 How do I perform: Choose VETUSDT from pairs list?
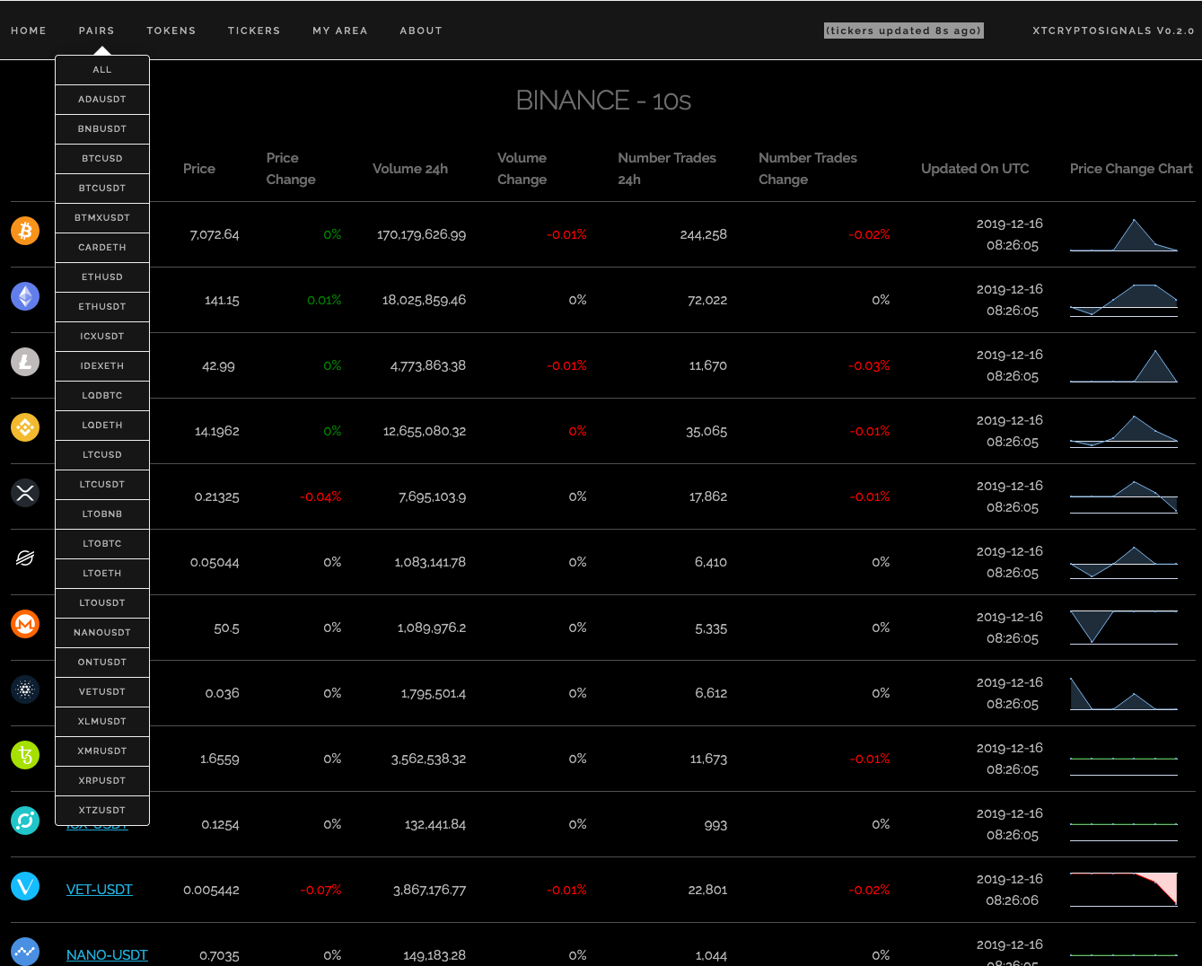102,692
